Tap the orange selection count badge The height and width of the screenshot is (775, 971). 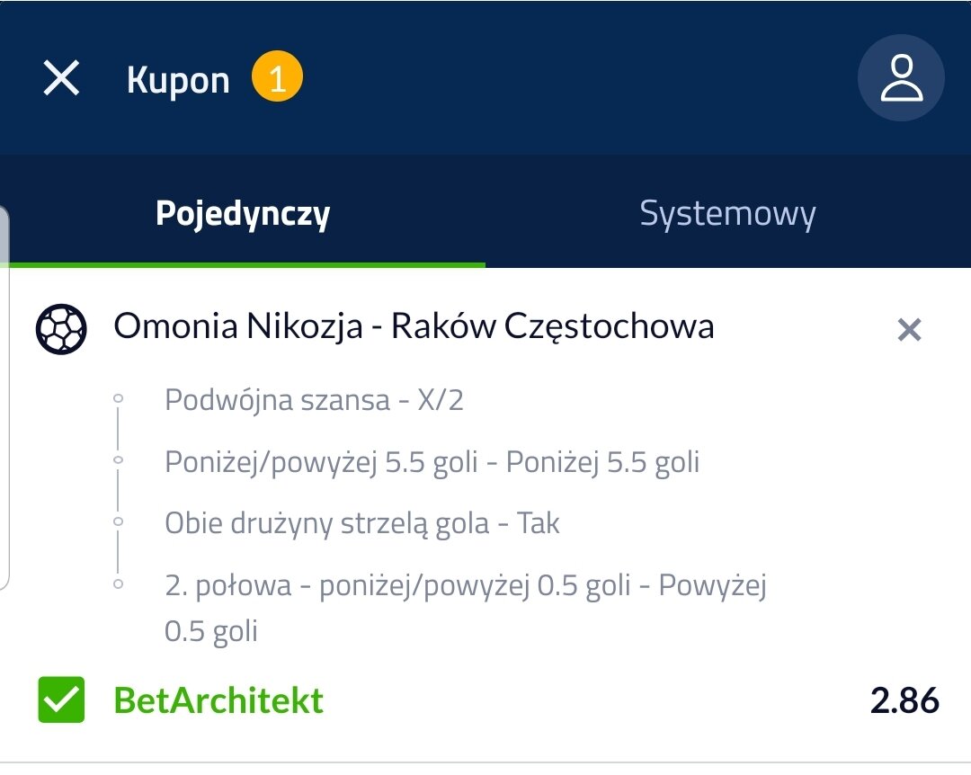point(277,79)
